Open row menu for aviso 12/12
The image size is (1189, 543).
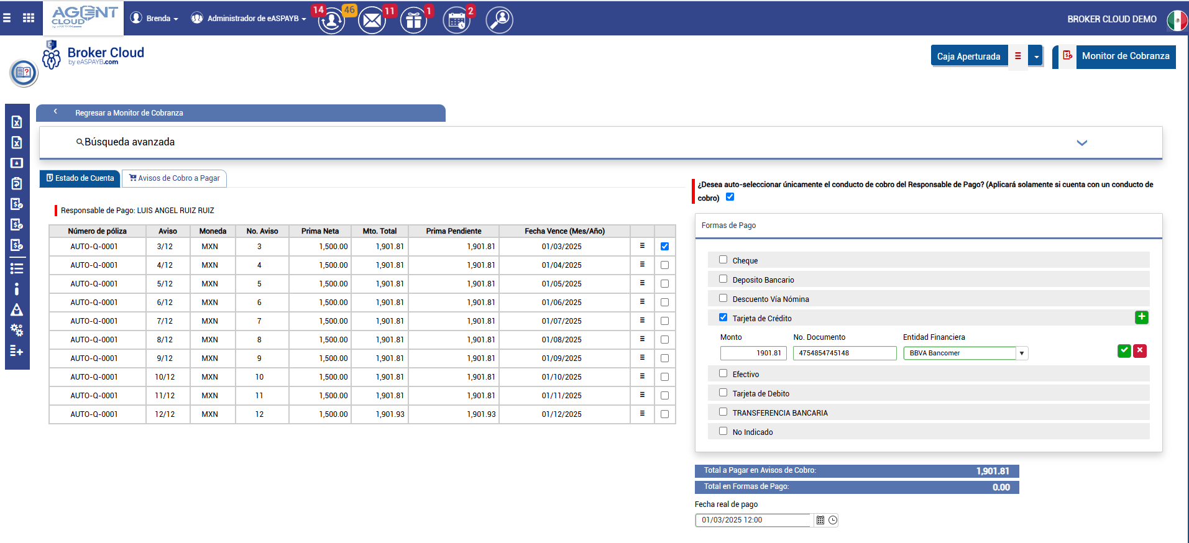click(x=642, y=414)
